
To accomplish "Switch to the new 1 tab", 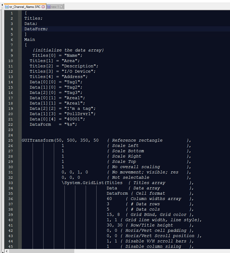I will click(x=55, y=7).
